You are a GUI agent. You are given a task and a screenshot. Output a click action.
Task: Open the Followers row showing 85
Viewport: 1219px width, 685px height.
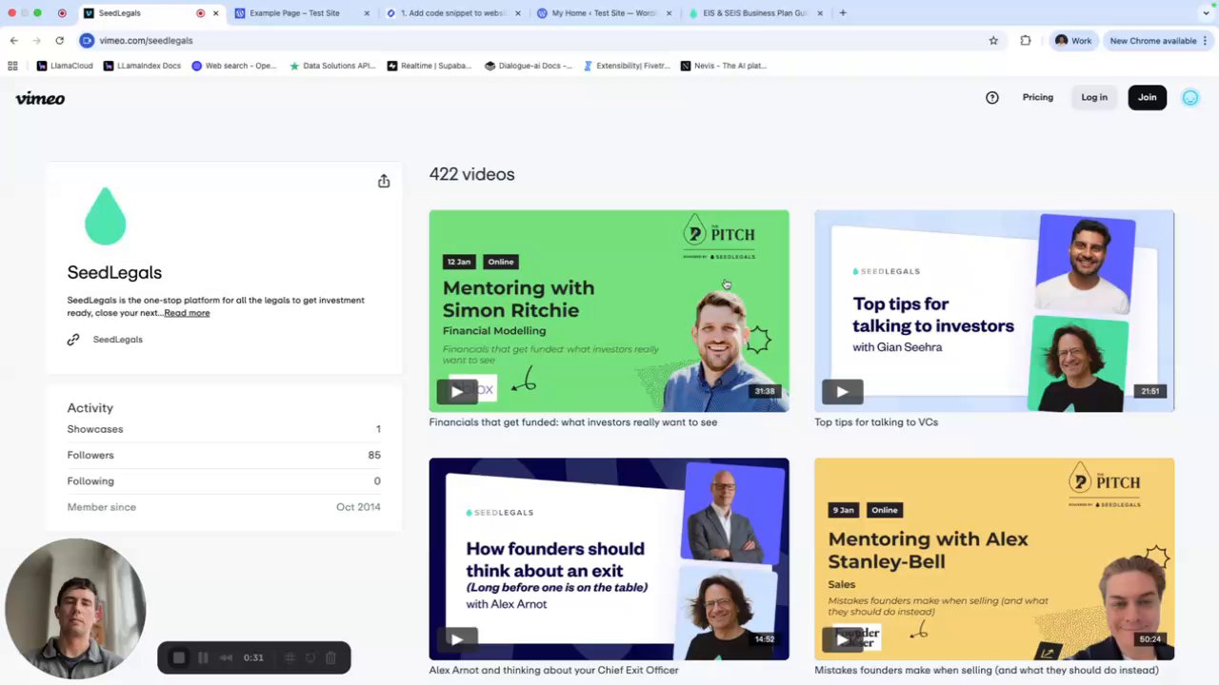coord(224,455)
